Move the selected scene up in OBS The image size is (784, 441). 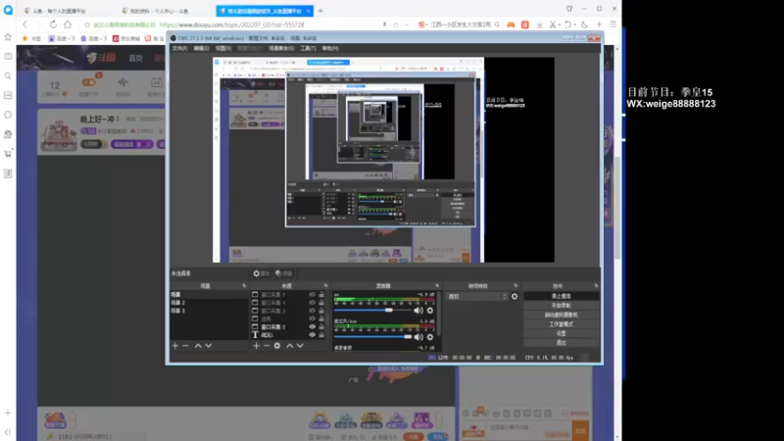point(198,346)
